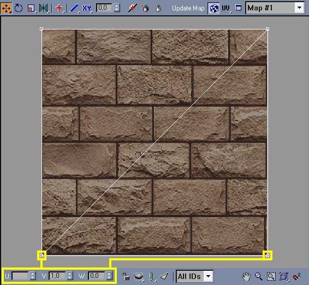Screen dimensions: 309x285
Task: Click the U field spinner arrows
Action: pos(33,276)
